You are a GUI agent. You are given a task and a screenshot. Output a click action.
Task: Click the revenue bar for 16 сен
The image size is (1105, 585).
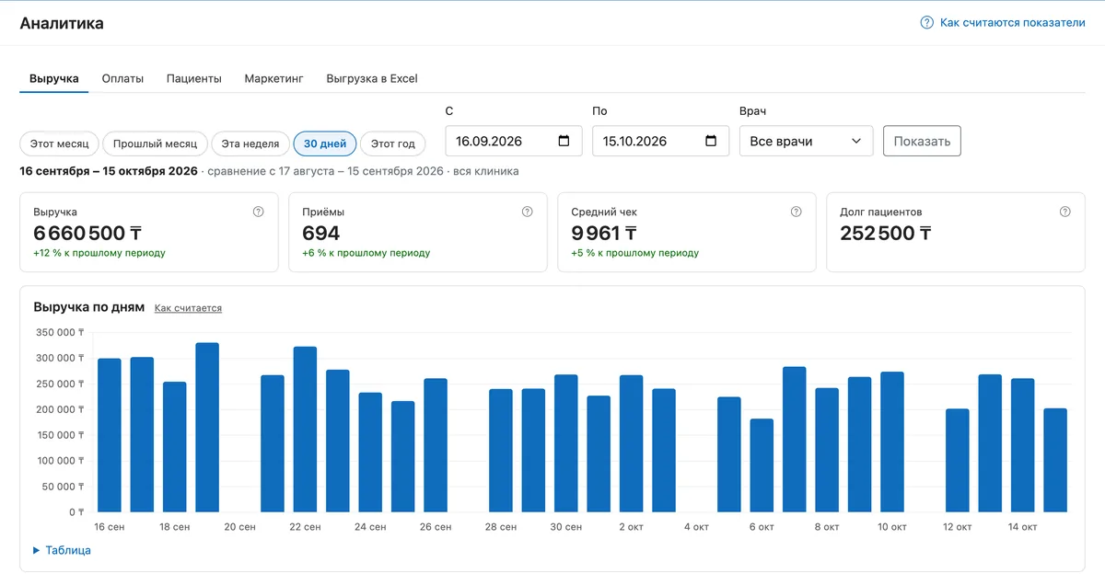(x=110, y=435)
